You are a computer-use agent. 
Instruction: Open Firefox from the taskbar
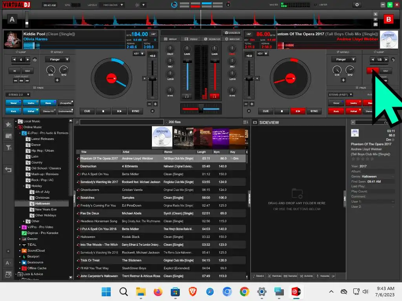[158, 292]
